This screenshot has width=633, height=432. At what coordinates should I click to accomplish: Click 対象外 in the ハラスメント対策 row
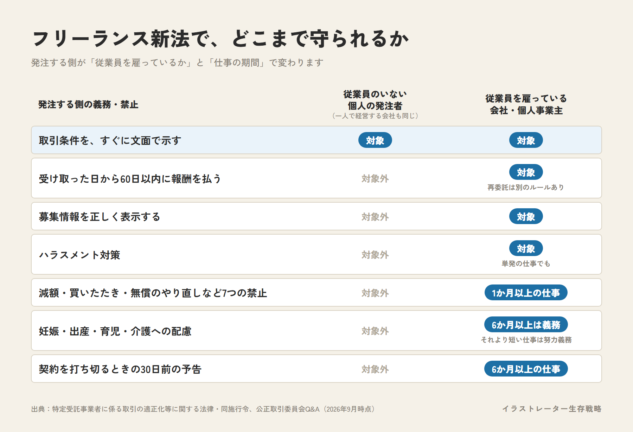(375, 255)
